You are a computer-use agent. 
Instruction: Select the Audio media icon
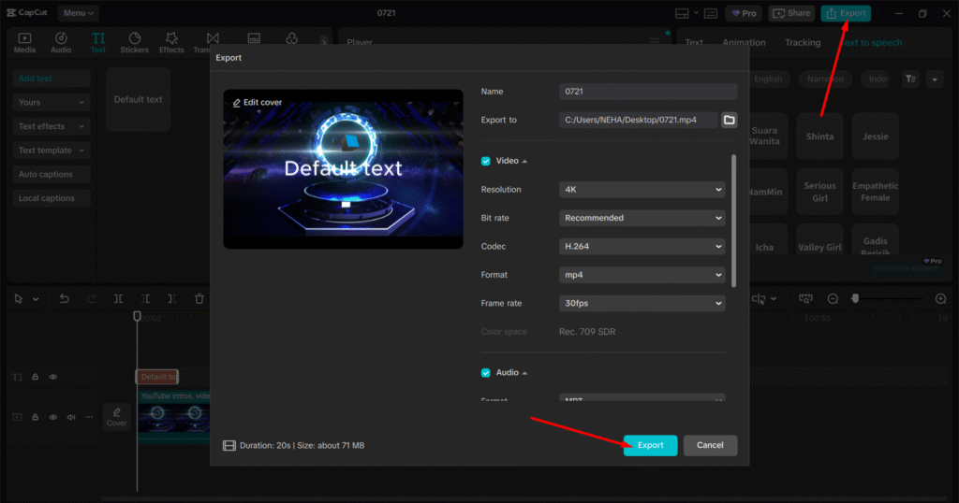(x=61, y=42)
